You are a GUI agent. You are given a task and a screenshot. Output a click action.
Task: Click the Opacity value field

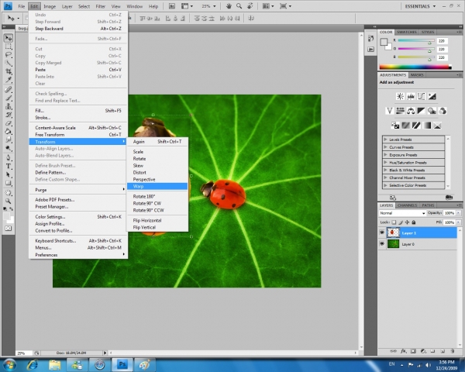coord(449,213)
